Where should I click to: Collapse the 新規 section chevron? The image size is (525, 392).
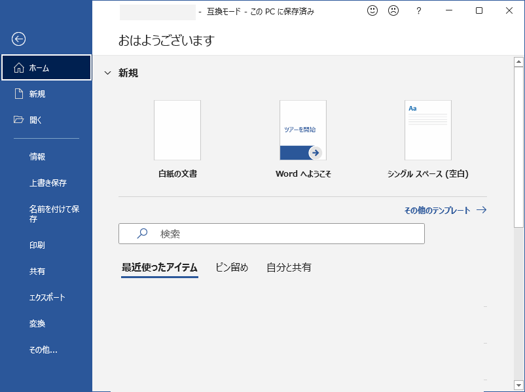click(x=107, y=73)
